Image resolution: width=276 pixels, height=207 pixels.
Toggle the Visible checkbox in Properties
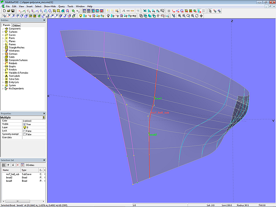[24, 124]
